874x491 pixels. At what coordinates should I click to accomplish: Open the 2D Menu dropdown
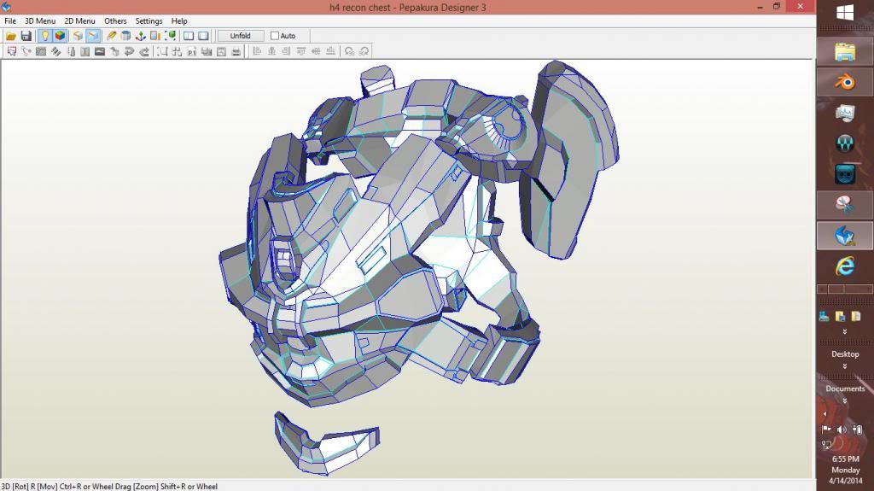(x=79, y=21)
